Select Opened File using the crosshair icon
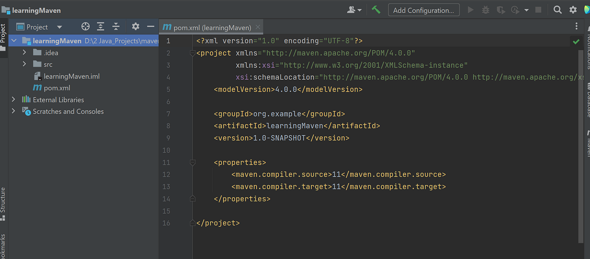Screen dimensions: 590x259 click(x=85, y=26)
